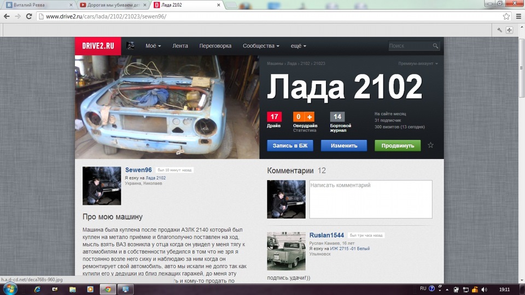Click the DRIVE2.RU logo
Viewport: 525px width, 295px height.
click(98, 46)
